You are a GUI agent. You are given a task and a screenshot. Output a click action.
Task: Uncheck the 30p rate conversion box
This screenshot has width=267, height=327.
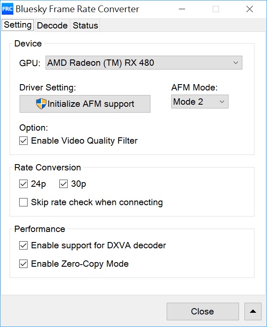(64, 184)
